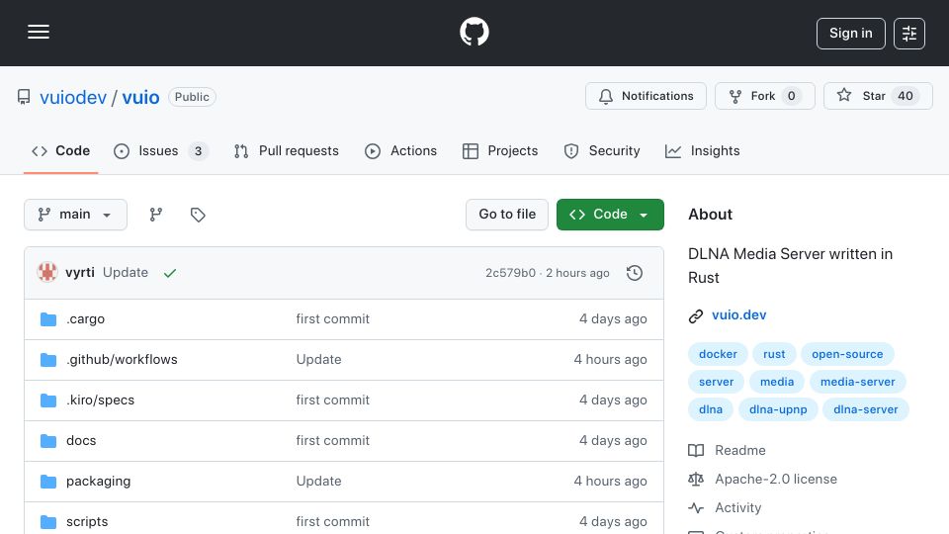Switch to the Issues tab
Screen dimensions: 949x534
[x=160, y=150]
